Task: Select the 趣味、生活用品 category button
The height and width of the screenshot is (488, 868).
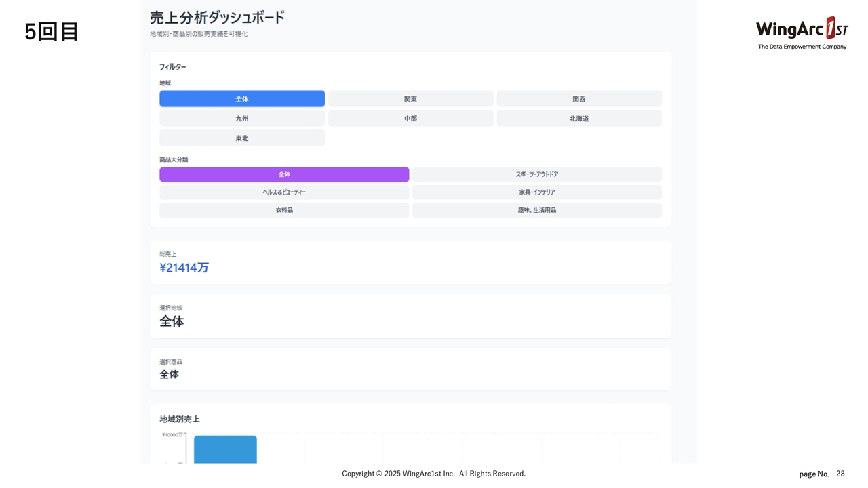Action: [x=536, y=210]
